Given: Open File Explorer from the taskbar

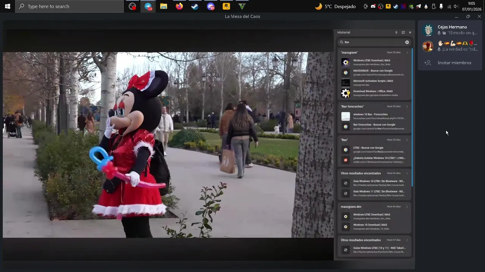Looking at the screenshot, I should pyautogui.click(x=164, y=6).
